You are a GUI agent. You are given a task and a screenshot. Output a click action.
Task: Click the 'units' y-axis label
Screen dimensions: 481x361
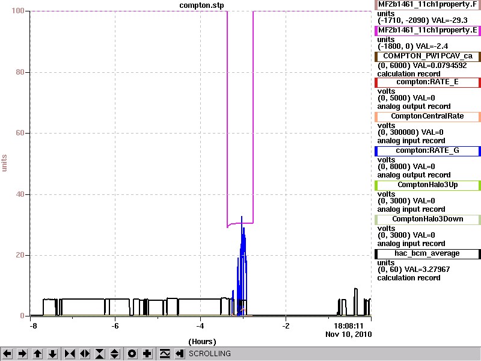coord(4,163)
